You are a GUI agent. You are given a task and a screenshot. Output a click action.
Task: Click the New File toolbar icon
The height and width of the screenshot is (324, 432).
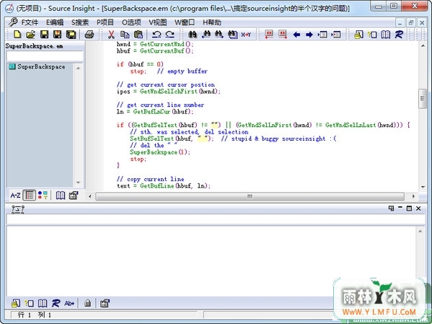[17, 35]
